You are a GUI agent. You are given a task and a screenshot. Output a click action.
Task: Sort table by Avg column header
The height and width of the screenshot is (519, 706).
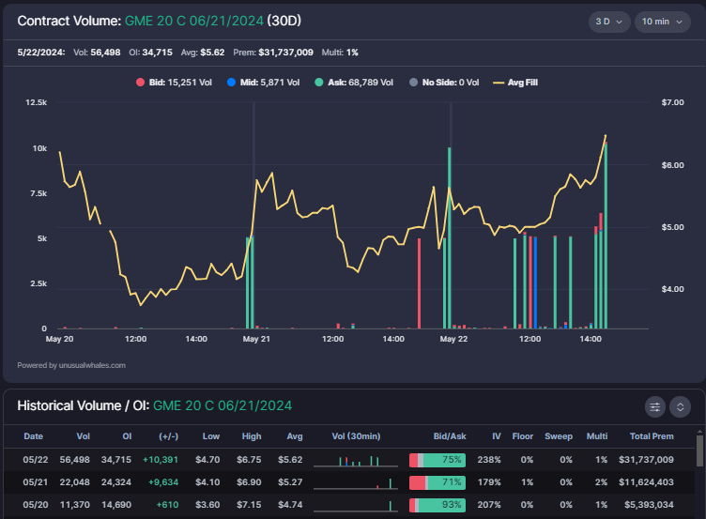(295, 436)
